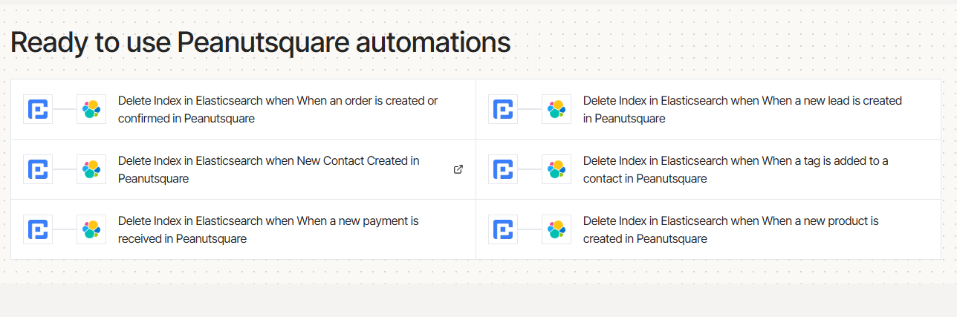Click Elasticsearch icon in tag added row

[x=557, y=169]
